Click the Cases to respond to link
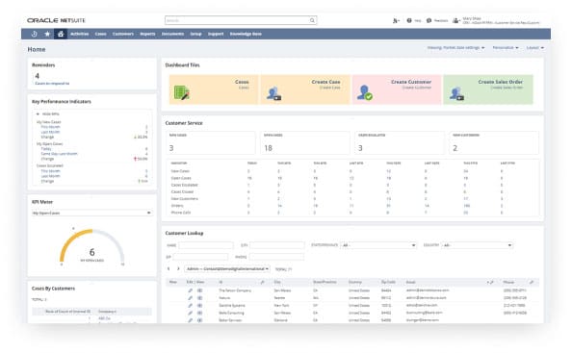The image size is (572, 353). (52, 84)
